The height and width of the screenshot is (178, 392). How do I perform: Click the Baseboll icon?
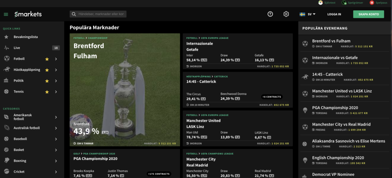(7, 139)
